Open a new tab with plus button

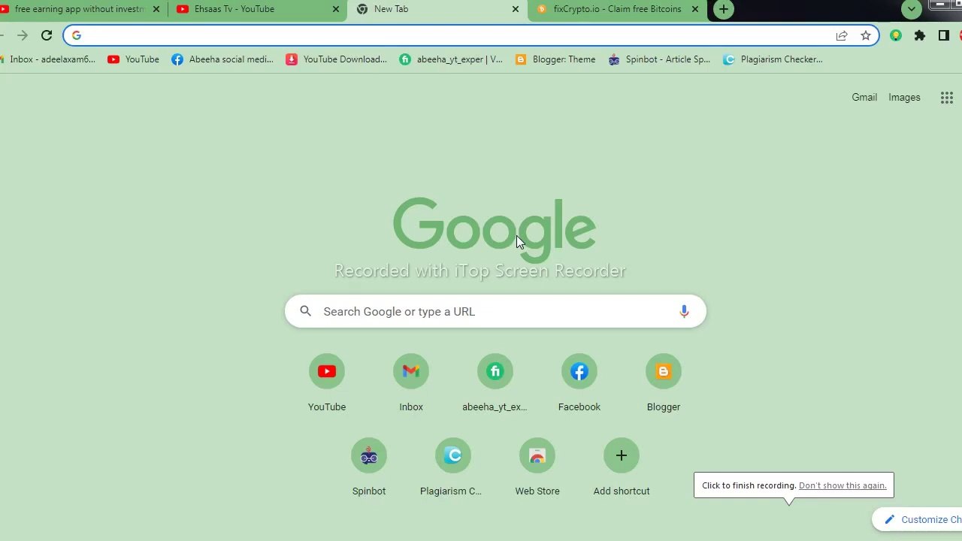point(724,9)
